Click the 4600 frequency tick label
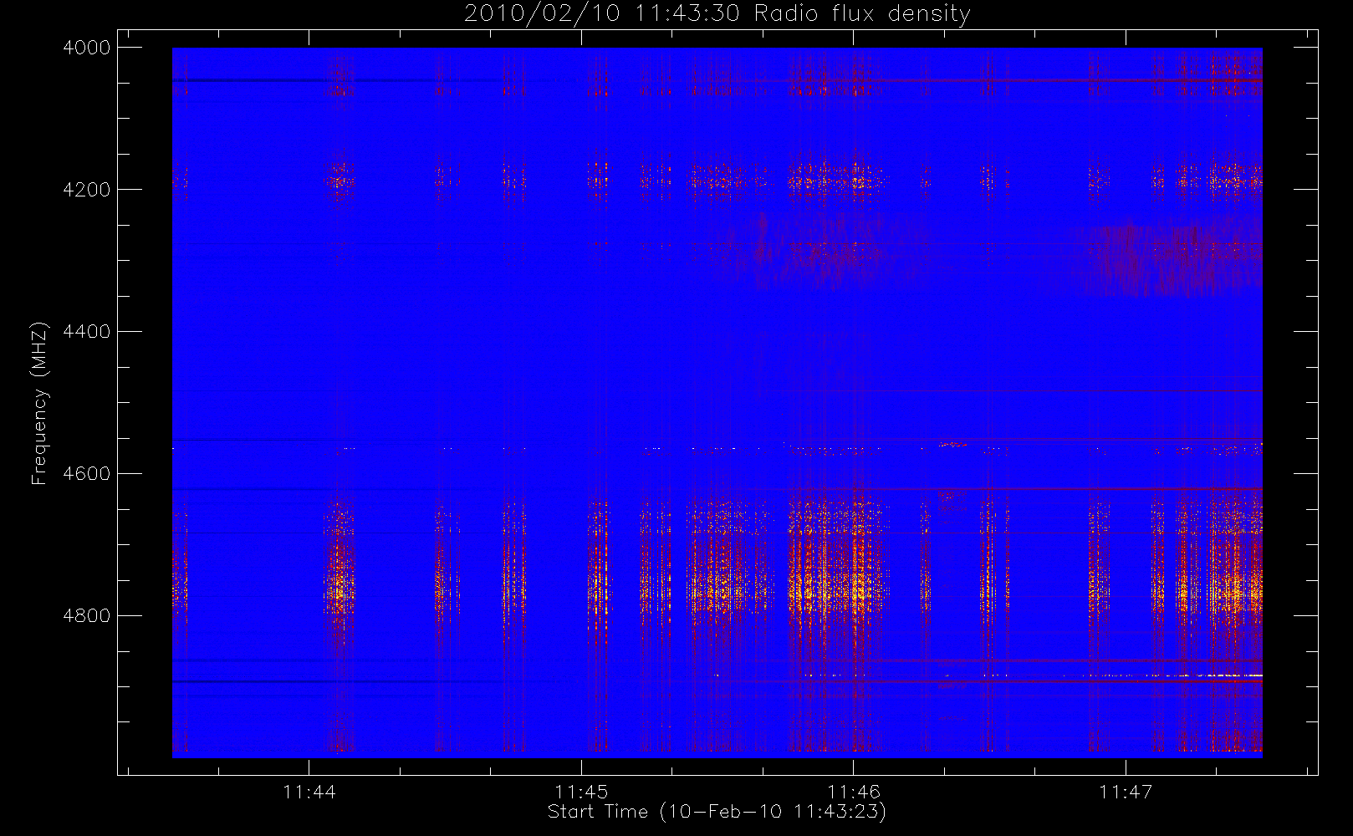Viewport: 1353px width, 836px height. (x=87, y=474)
